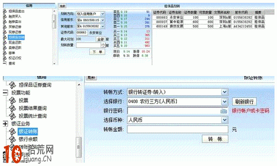Click the 融资买入 tree icon
Image resolution: width=277 pixels, height=166 pixels.
click(5, 16)
